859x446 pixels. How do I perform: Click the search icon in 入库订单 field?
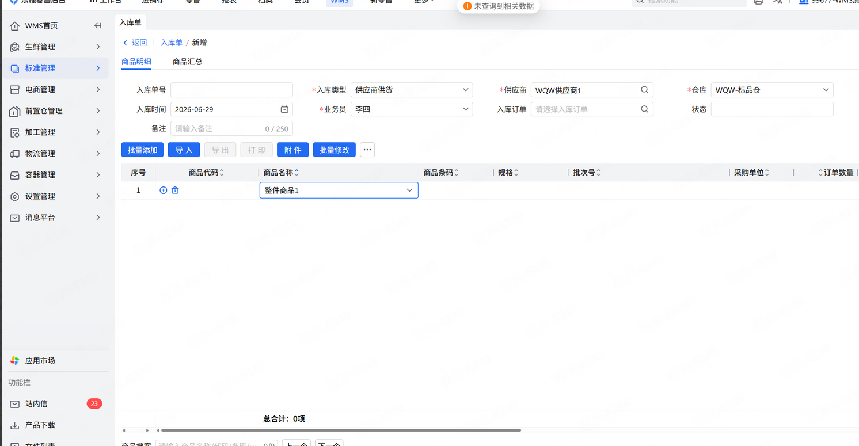[645, 109]
